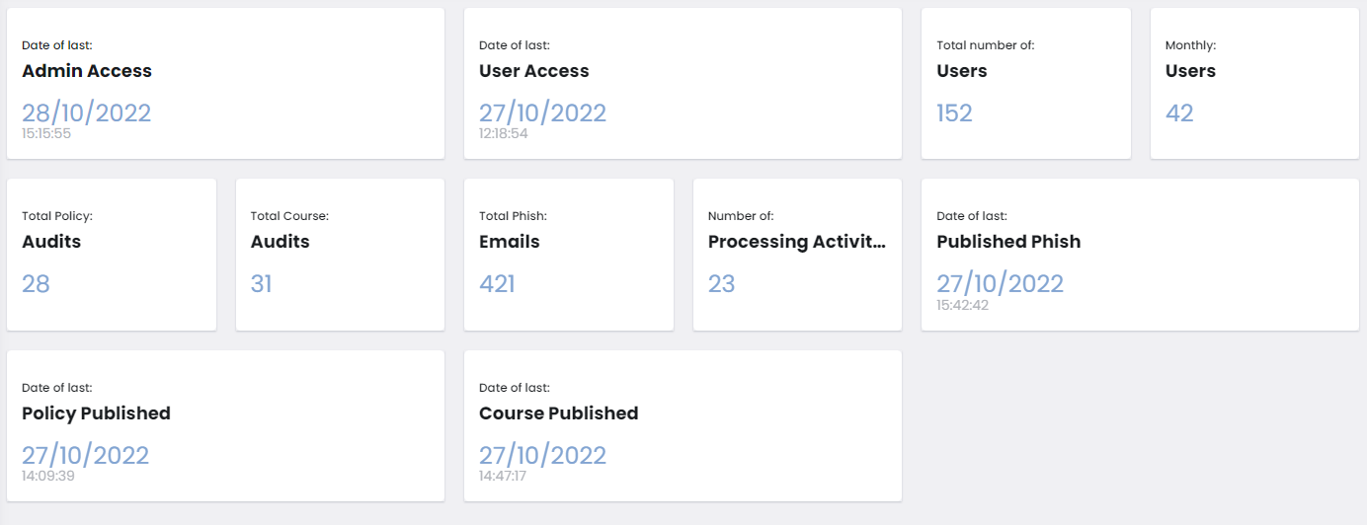This screenshot has width=1367, height=525.
Task: Click the 15:42:42 timestamp under Published Phish
Action: [x=962, y=305]
